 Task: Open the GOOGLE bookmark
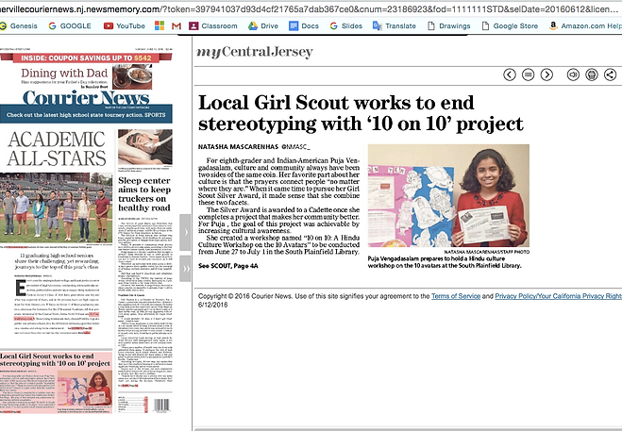point(70,25)
